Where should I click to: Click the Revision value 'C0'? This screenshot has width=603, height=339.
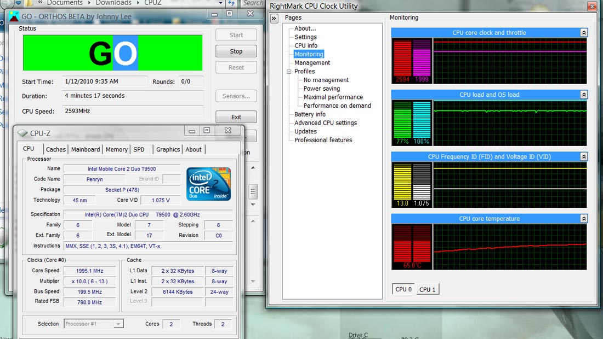(x=218, y=236)
